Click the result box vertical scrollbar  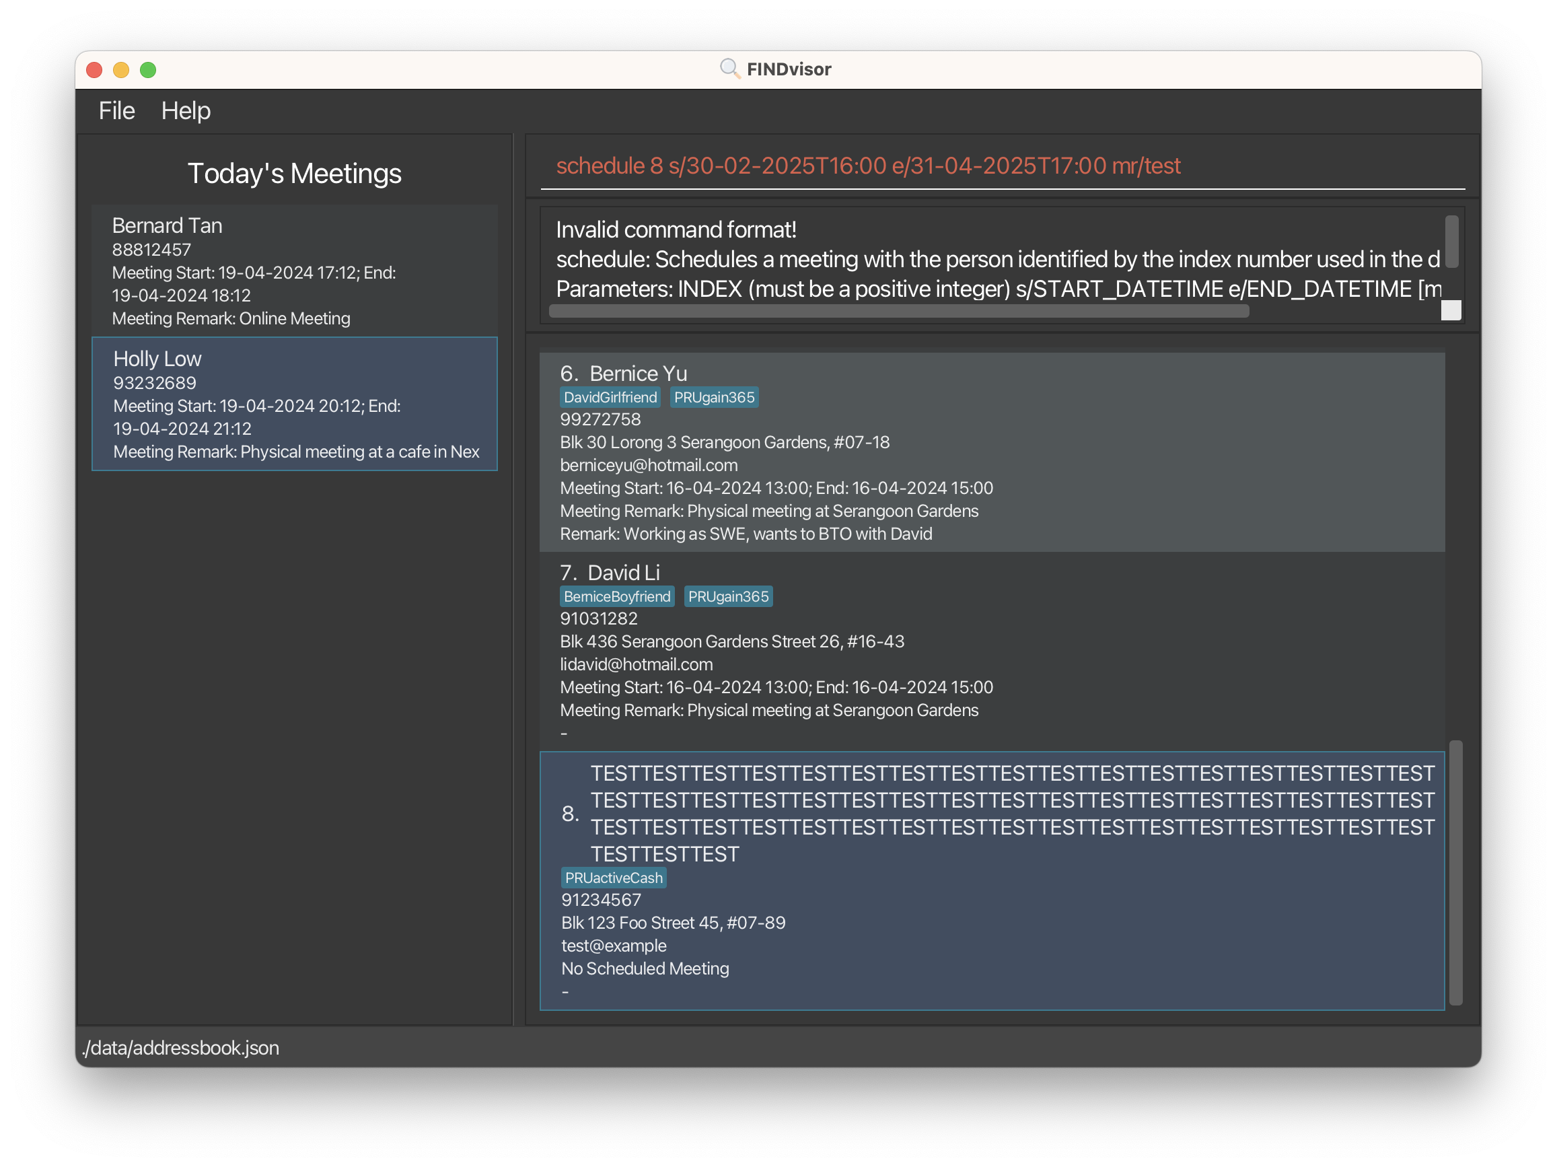tap(1451, 242)
